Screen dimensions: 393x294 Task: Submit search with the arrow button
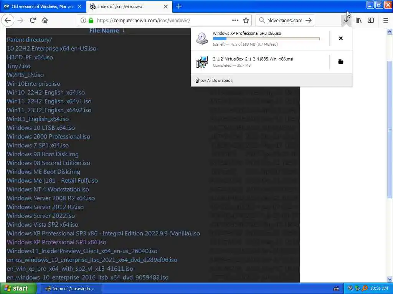click(x=309, y=20)
